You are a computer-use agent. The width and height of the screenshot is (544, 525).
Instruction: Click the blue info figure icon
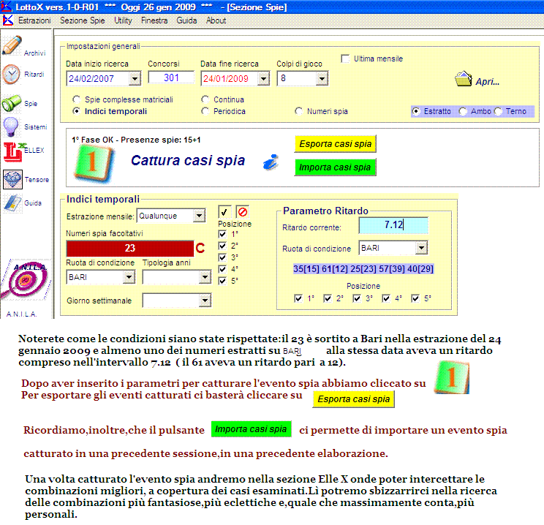[x=271, y=162]
